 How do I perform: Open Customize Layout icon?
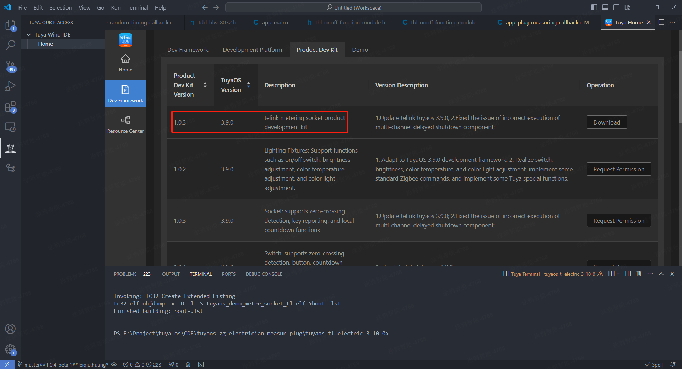628,7
